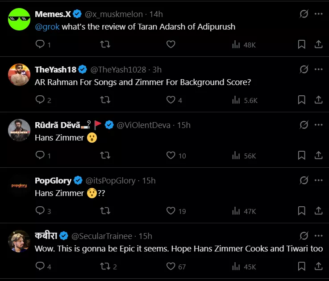329x281 pixels.
Task: Like PopGlory's Hans Zimmer tweet
Action: pyautogui.click(x=171, y=211)
